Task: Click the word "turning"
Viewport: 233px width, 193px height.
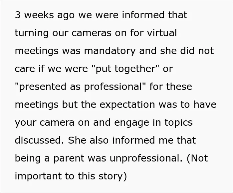Action: tap(32, 33)
